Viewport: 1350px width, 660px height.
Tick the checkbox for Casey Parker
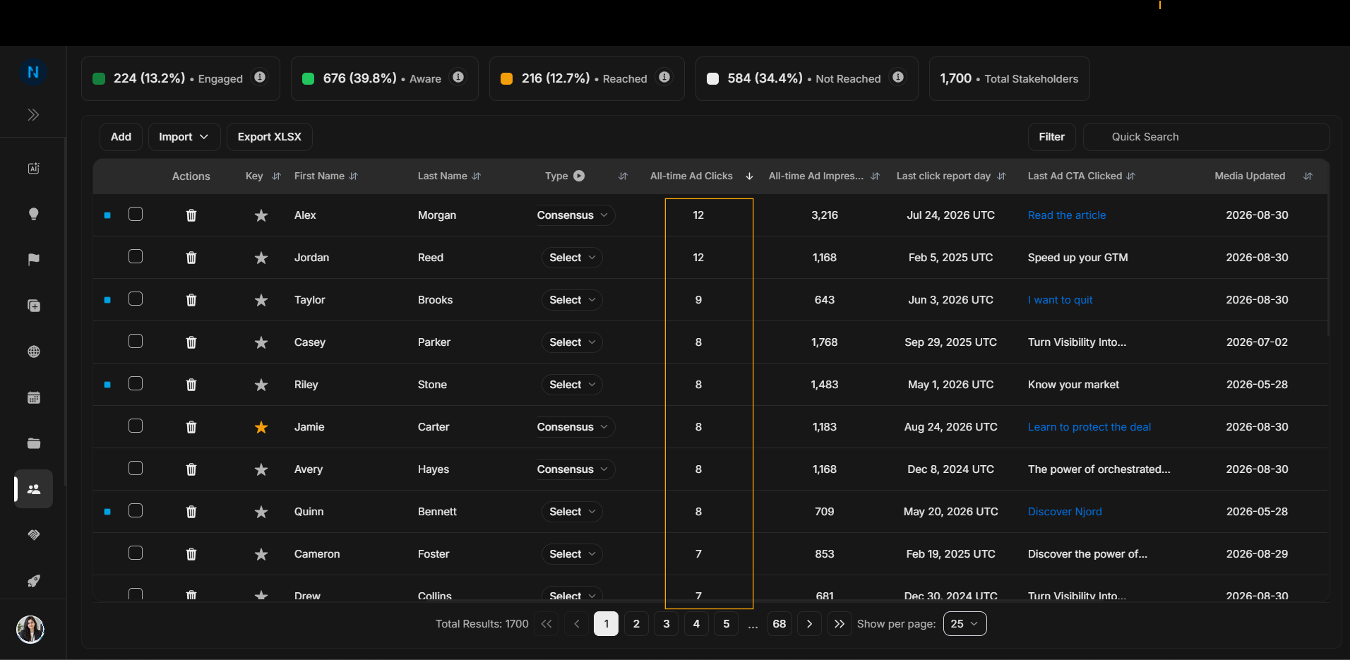[x=136, y=341]
